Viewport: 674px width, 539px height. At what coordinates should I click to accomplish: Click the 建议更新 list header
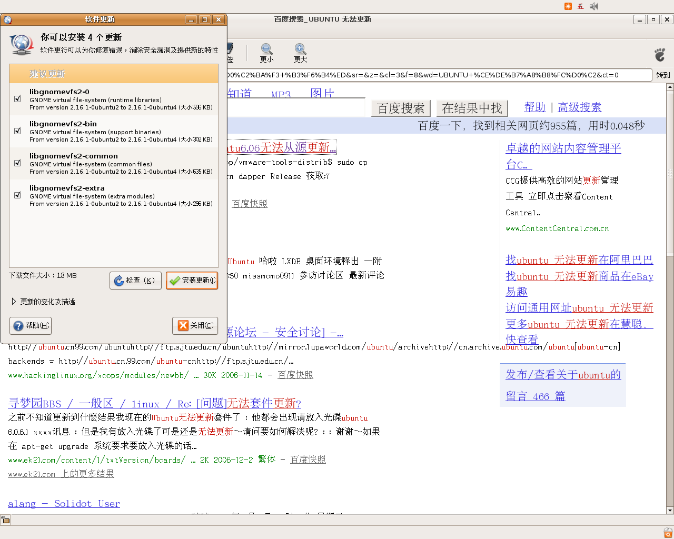(114, 74)
